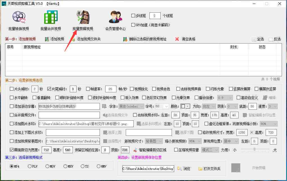Click the 开始剪辑 button
Image resolution: width=287 pixels, height=181 pixels.
[259, 168]
